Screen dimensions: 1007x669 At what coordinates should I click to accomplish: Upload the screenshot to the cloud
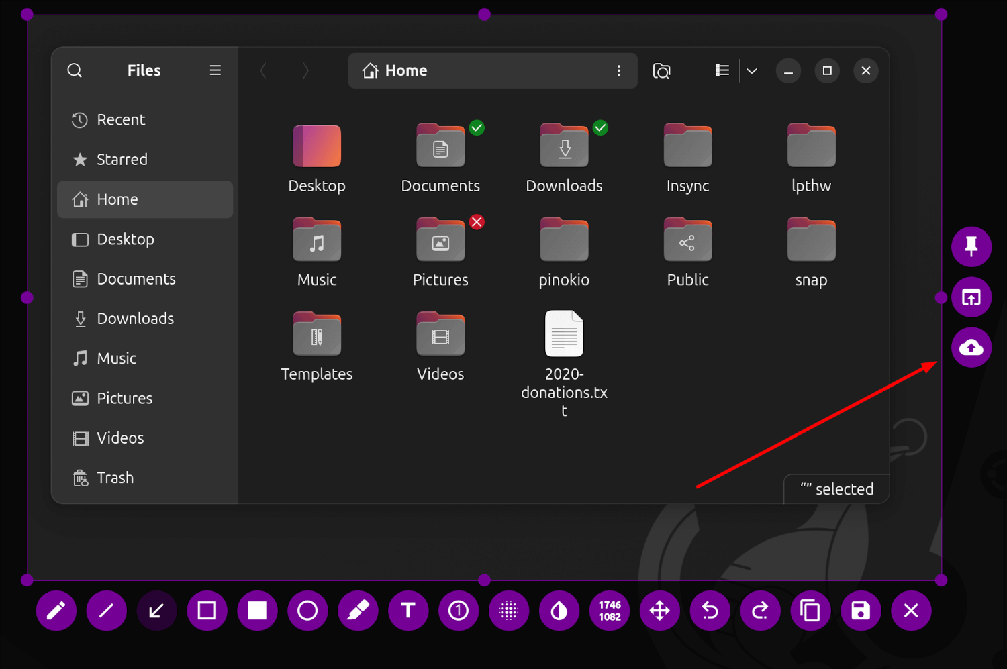pyautogui.click(x=971, y=348)
